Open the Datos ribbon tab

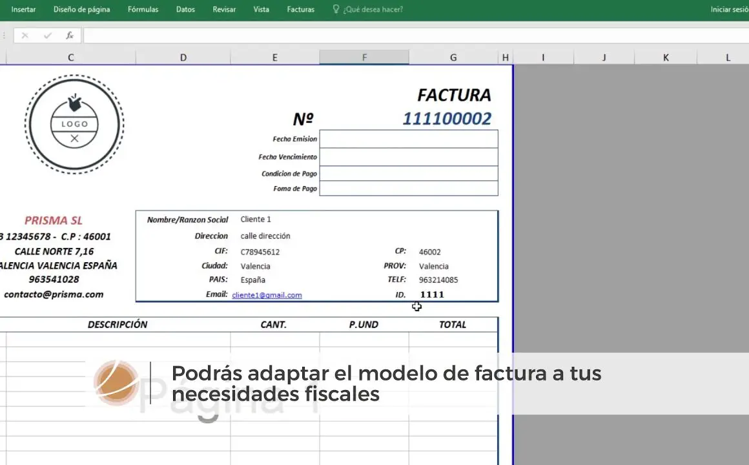coord(185,9)
